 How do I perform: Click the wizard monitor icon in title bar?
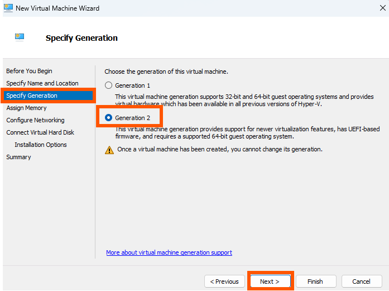[x=8, y=8]
